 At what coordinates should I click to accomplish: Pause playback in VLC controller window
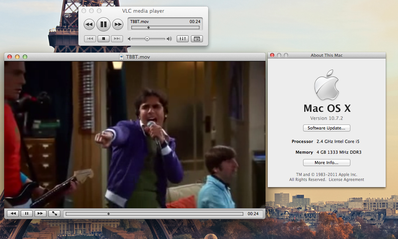(x=103, y=24)
